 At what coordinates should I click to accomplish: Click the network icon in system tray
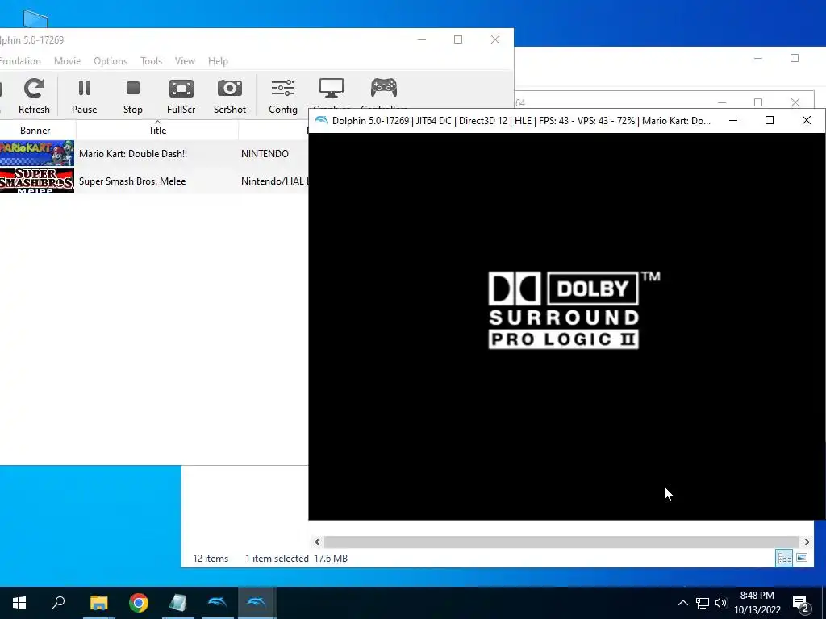coord(703,603)
